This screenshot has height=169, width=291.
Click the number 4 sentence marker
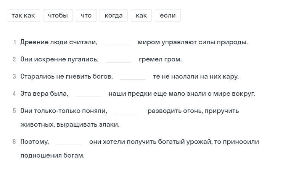pos(14,93)
